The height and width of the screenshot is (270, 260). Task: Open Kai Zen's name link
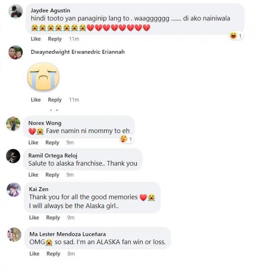(39, 189)
